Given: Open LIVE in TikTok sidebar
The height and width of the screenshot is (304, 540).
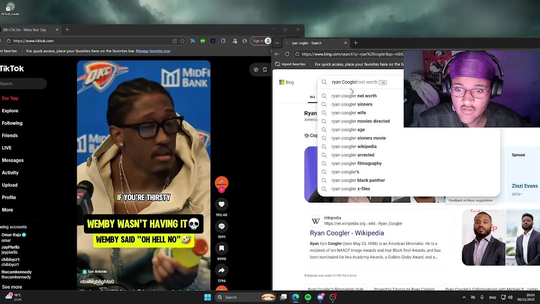Looking at the screenshot, I should pyautogui.click(x=7, y=148).
